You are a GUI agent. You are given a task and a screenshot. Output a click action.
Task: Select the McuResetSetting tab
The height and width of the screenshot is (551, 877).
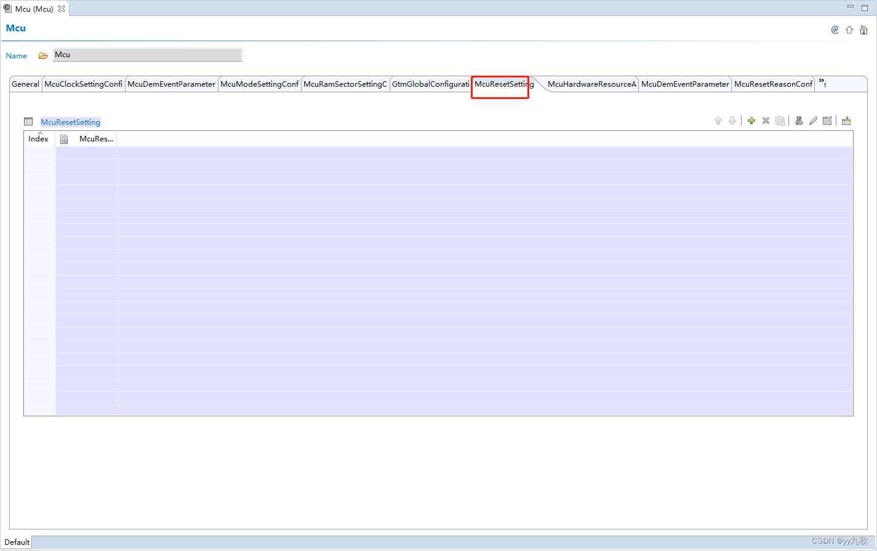[504, 84]
